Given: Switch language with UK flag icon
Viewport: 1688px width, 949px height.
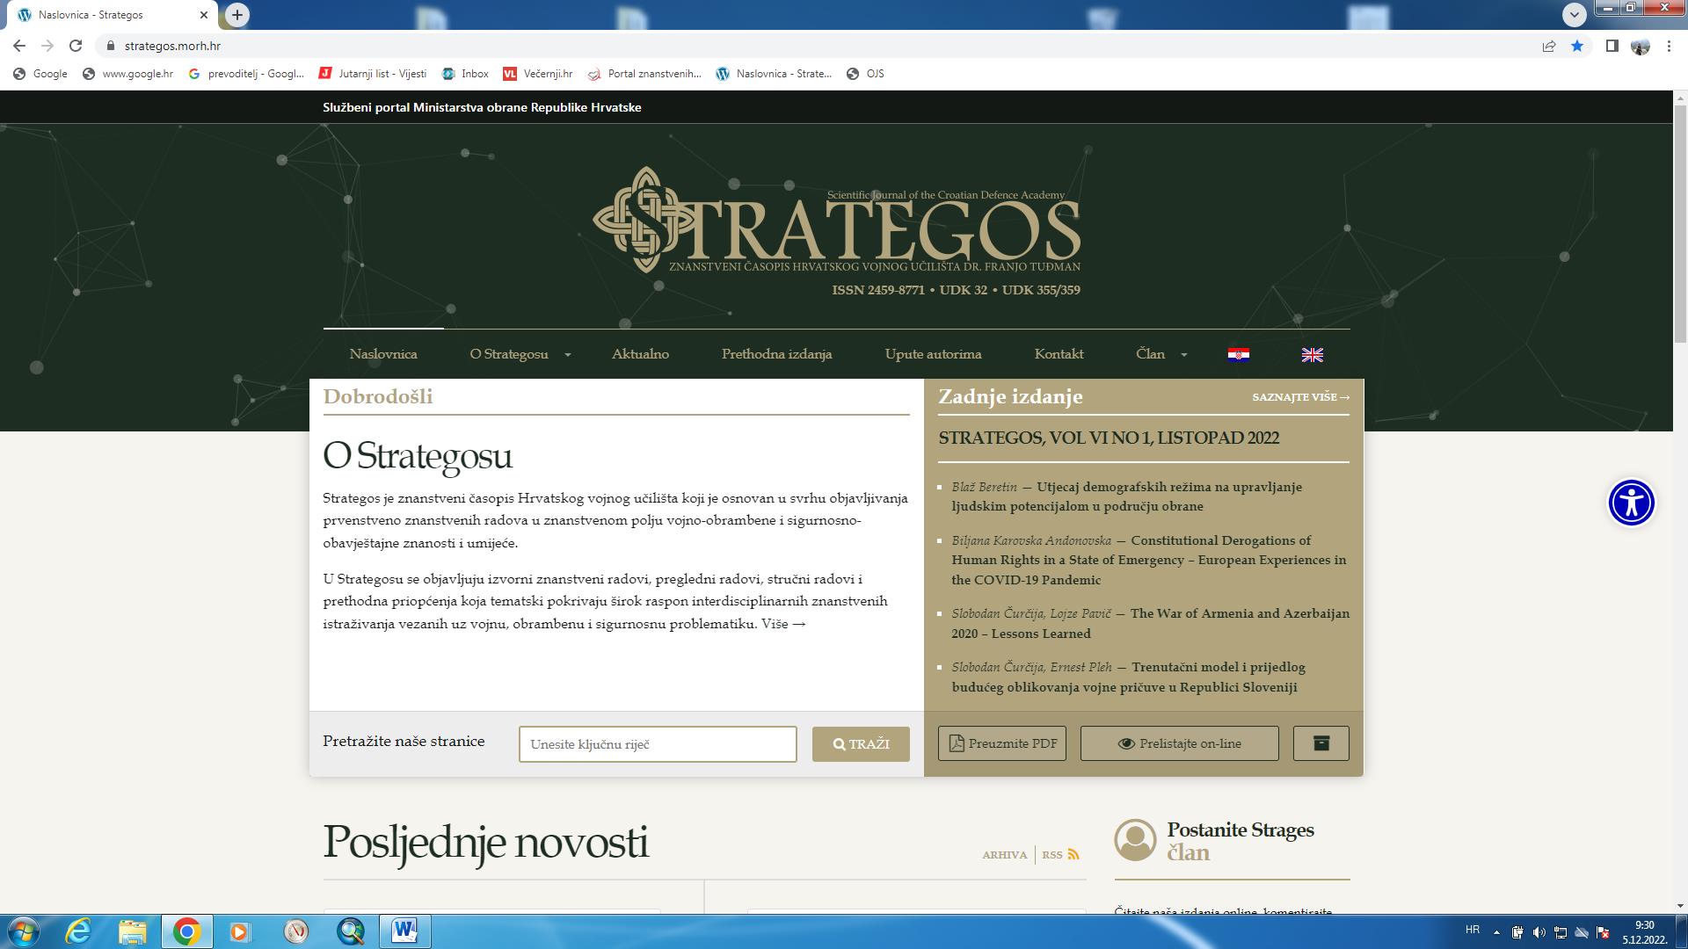Looking at the screenshot, I should point(1312,355).
